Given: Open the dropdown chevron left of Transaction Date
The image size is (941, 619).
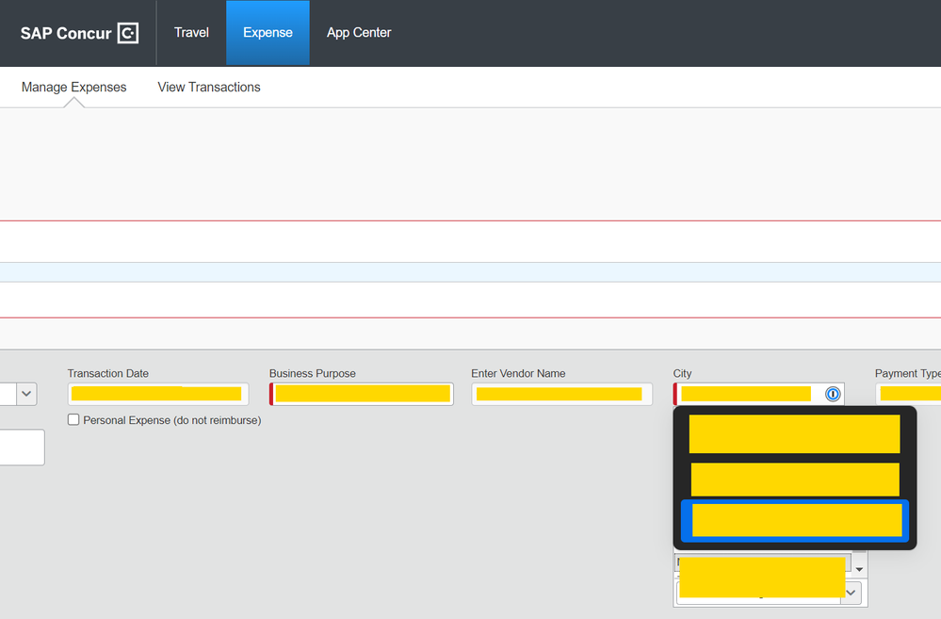Looking at the screenshot, I should click(25, 394).
